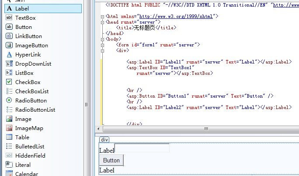299x176 pixels.
Task: Select the div tag in design view
Action: [x=104, y=140]
